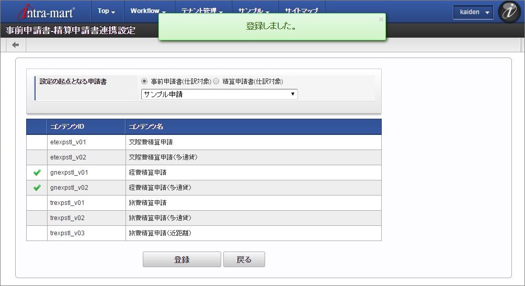Click the コンテンツ名 column header
This screenshot has height=286, width=525.
[254, 127]
